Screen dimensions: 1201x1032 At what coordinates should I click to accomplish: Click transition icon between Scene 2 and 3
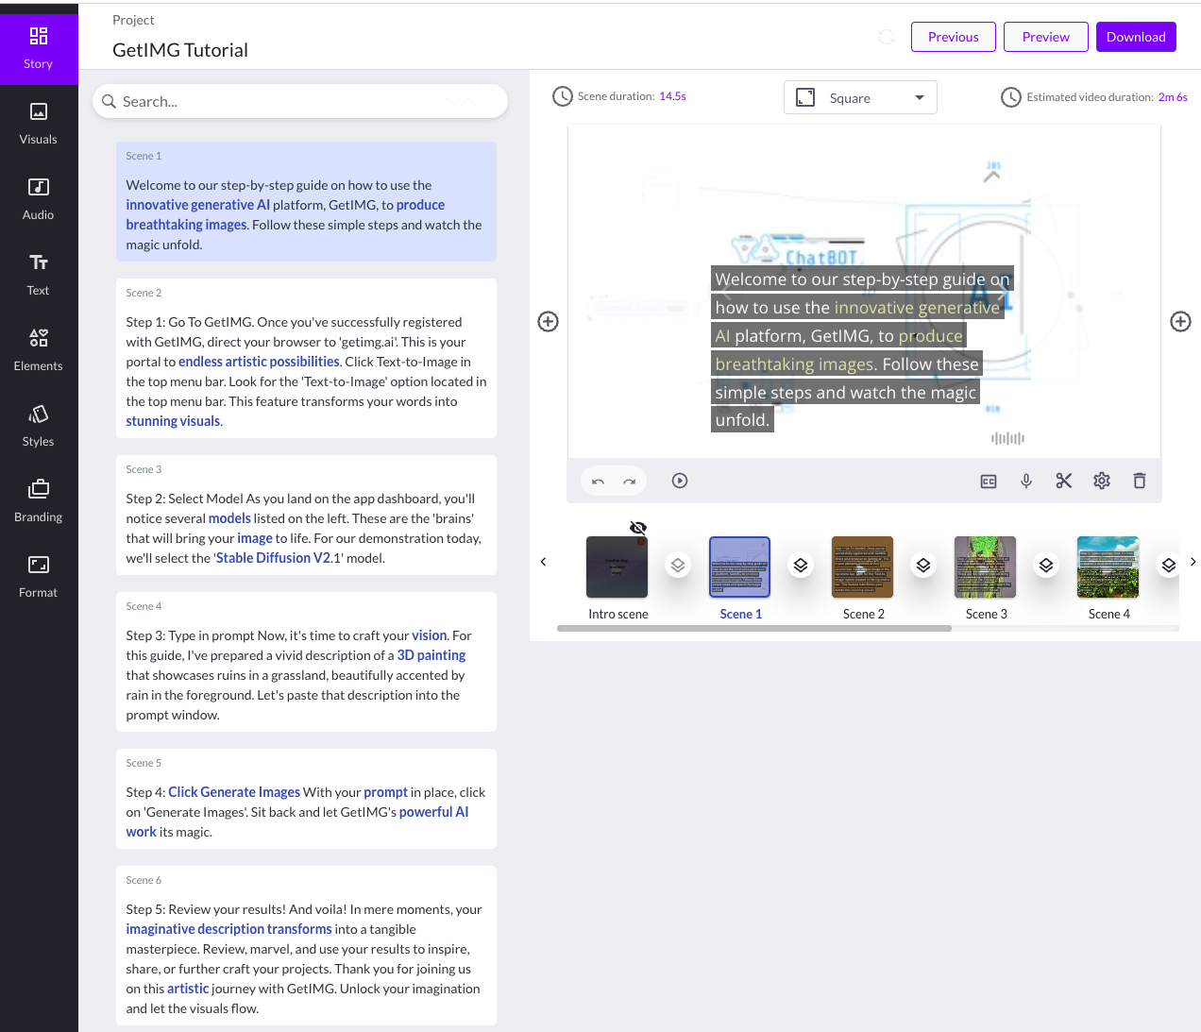pos(923,566)
